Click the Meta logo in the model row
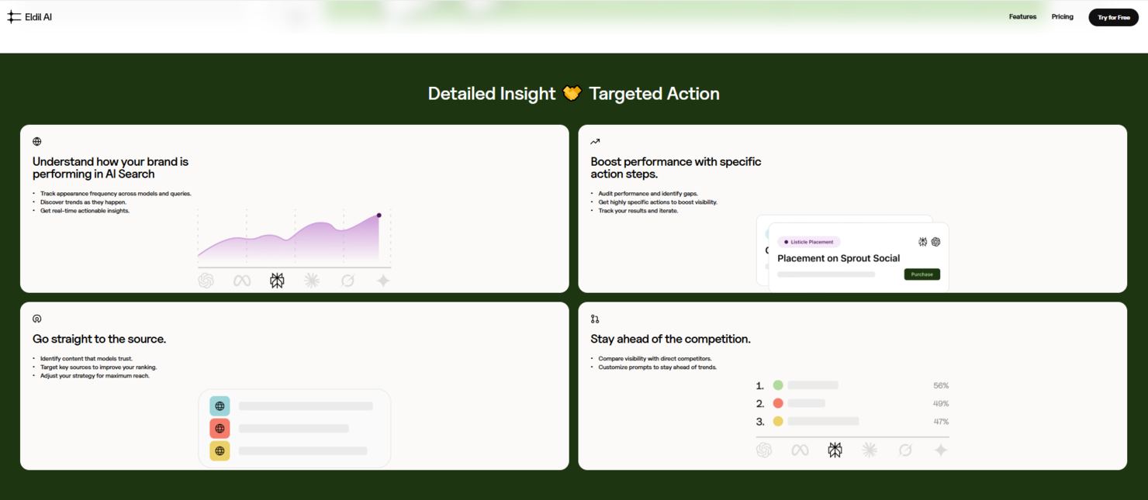 pyautogui.click(x=240, y=280)
